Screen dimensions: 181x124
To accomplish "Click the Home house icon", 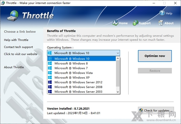I will click(115, 23).
